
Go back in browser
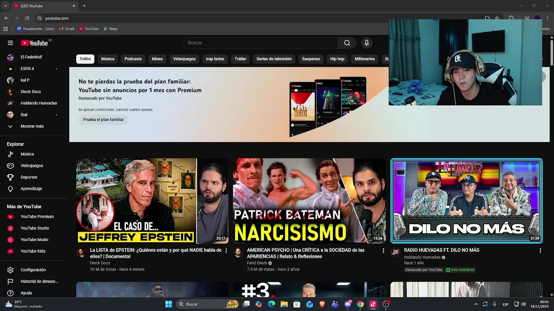pos(6,18)
